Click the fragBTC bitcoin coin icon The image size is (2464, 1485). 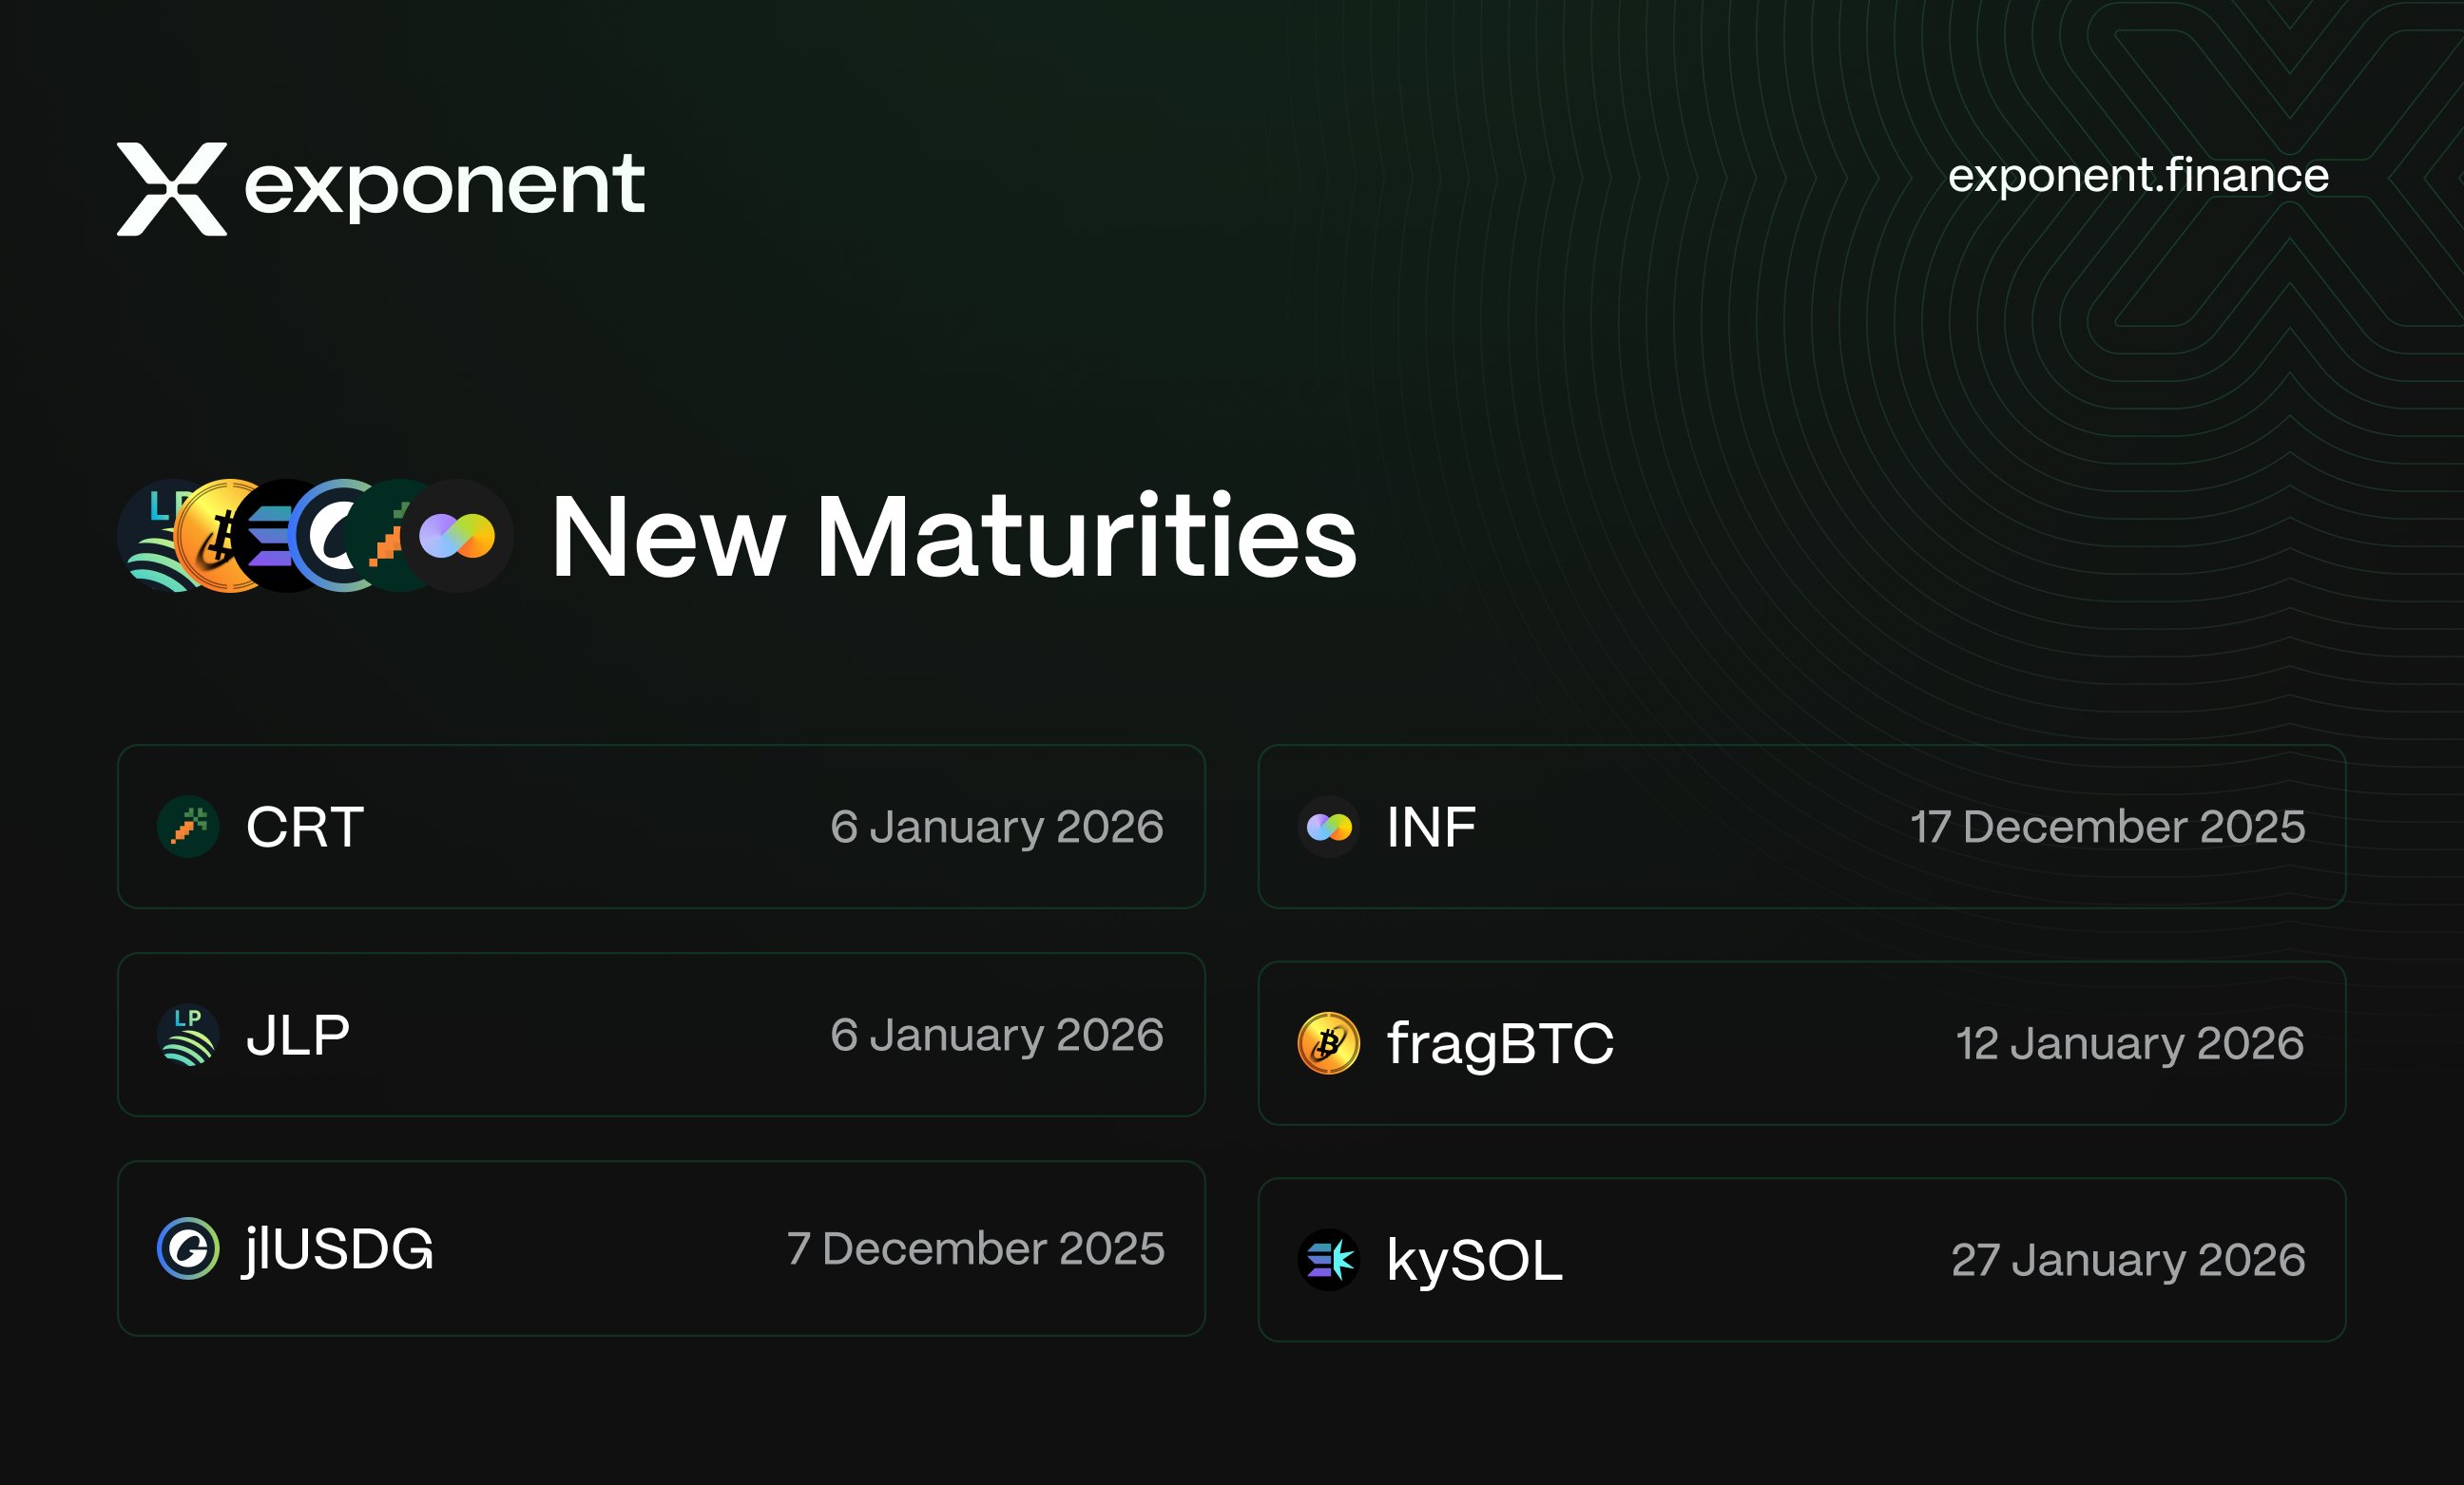coord(1328,1043)
